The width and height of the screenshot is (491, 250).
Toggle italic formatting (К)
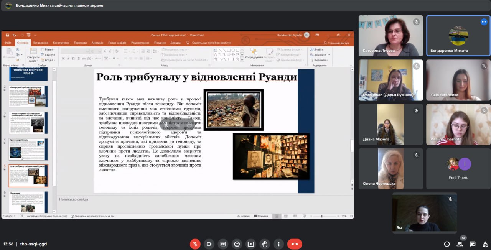[68, 59]
